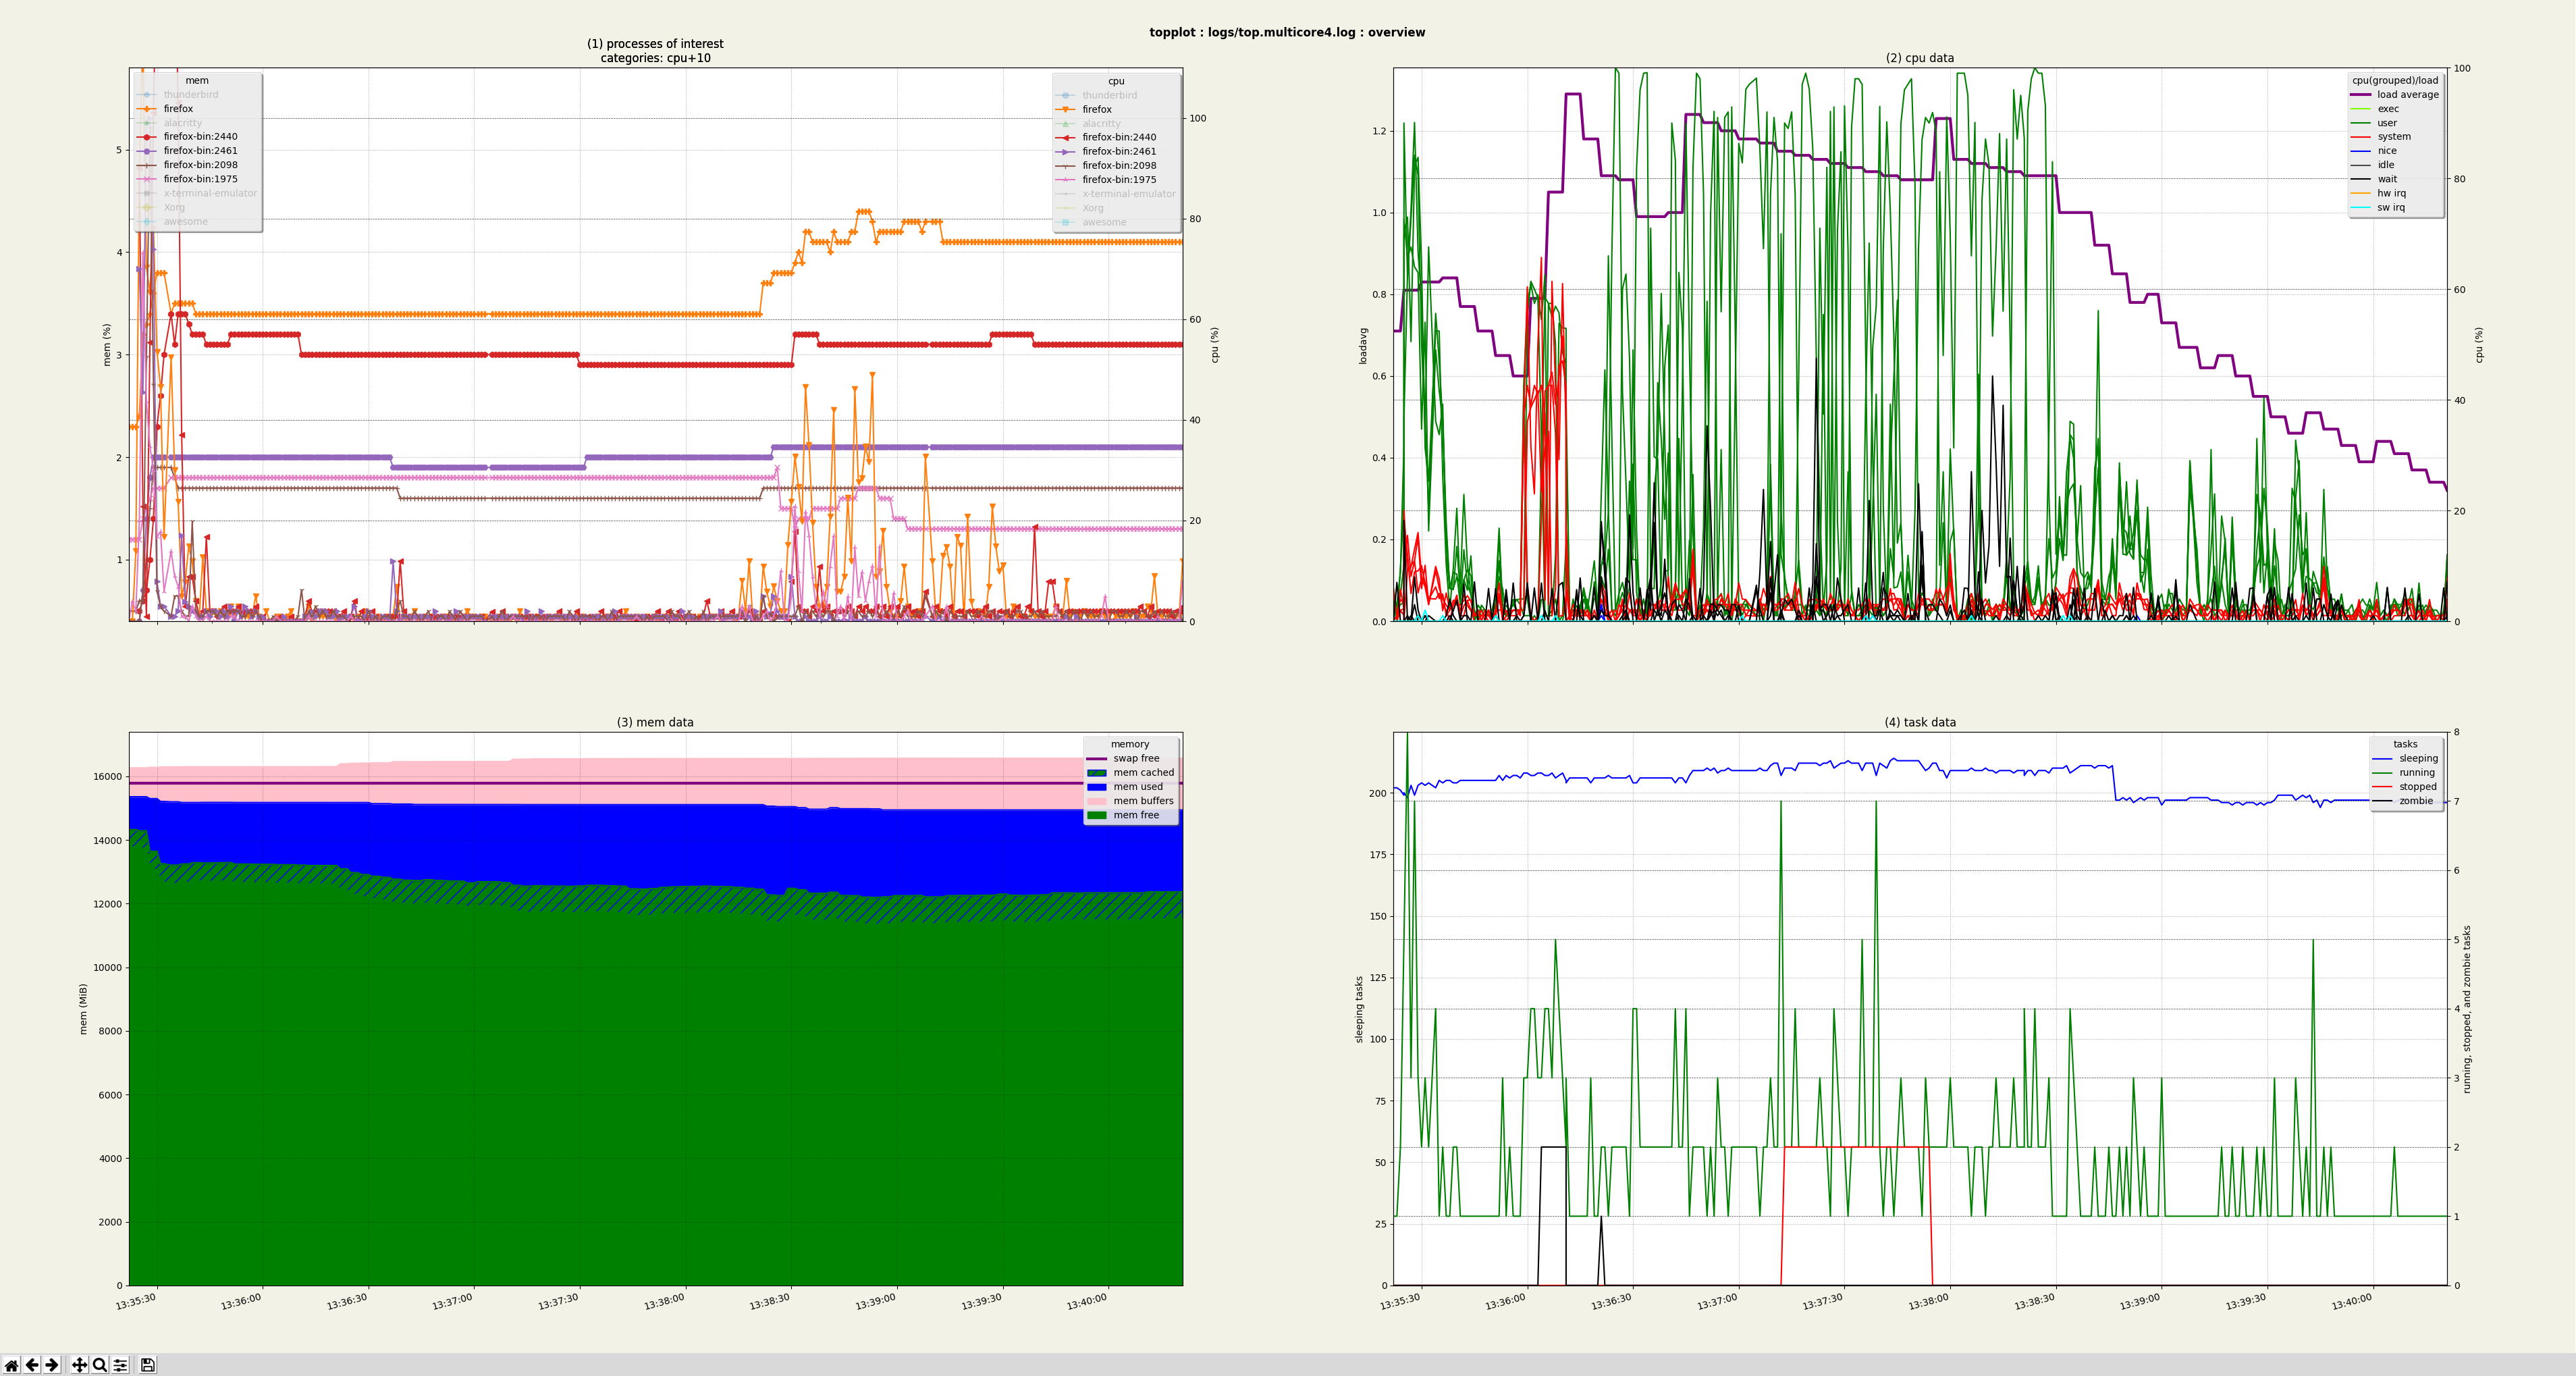
Task: Activate the Pan axes tool
Action: (x=79, y=1365)
